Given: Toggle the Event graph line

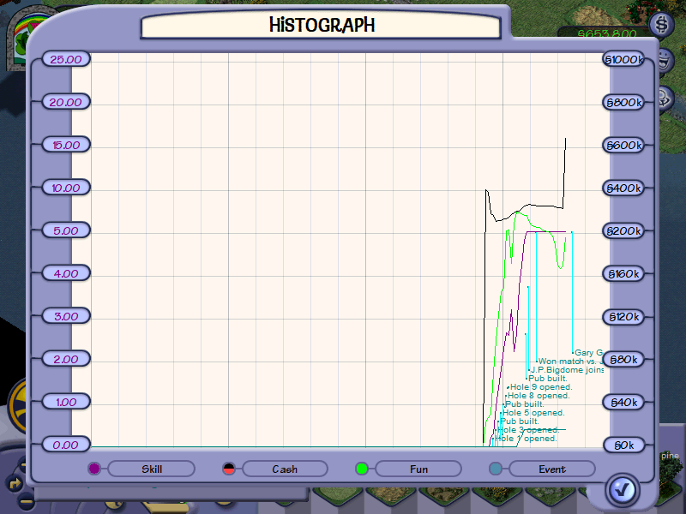Looking at the screenshot, I should pos(552,469).
